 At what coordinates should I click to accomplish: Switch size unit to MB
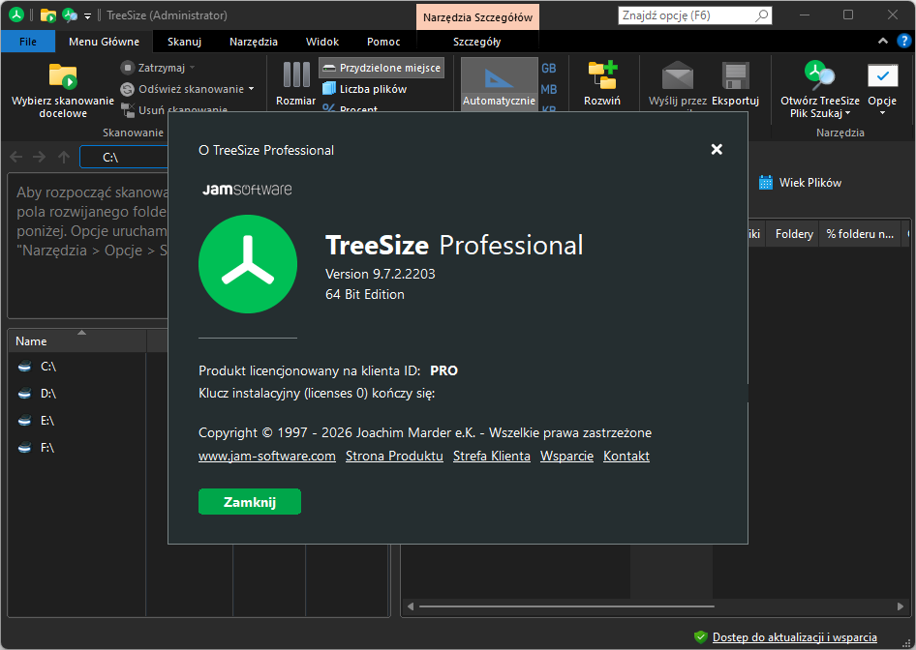pyautogui.click(x=549, y=89)
